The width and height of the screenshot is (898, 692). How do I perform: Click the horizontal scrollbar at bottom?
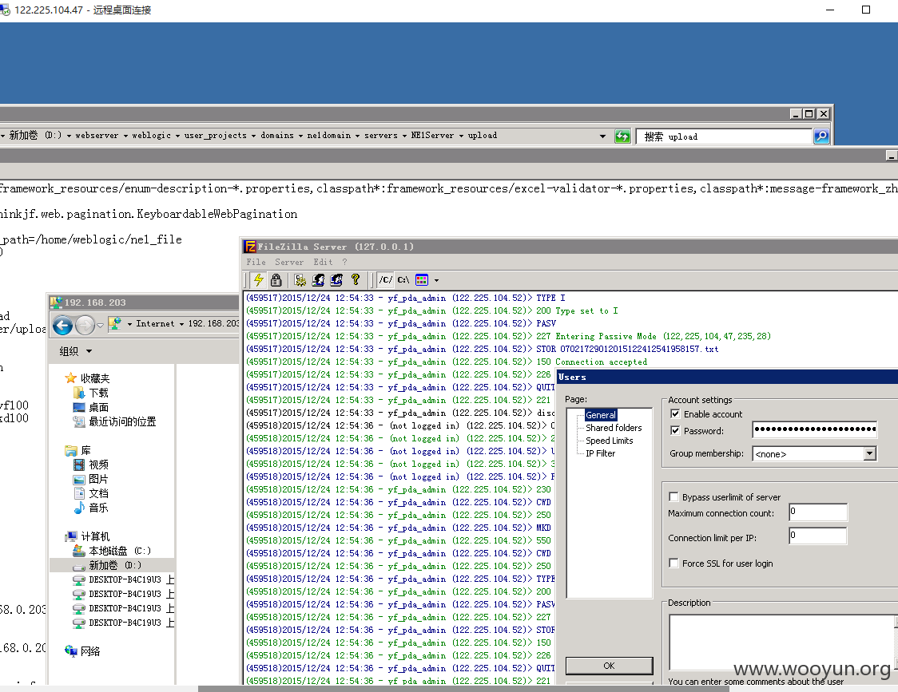pyautogui.click(x=463, y=689)
